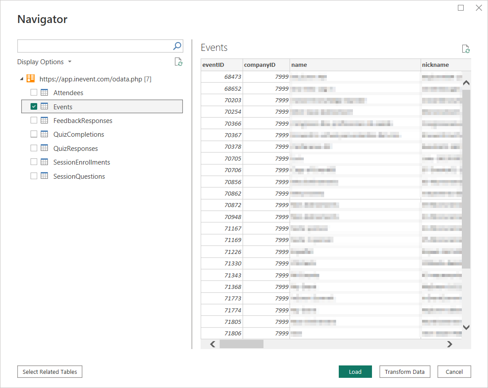Image resolution: width=488 pixels, height=388 pixels.
Task: Click eventID cell 68473
Action: tap(221, 77)
